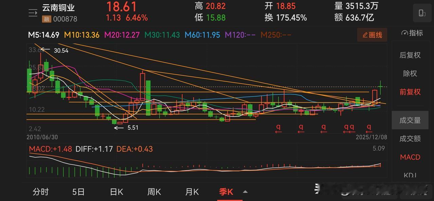Click the 2025/12/08 end date label
The image size is (434, 201).
[371, 137]
